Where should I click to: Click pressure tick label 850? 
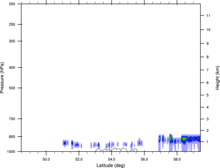click(x=12, y=137)
